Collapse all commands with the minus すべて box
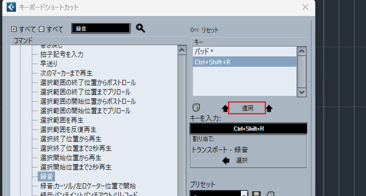The width and height of the screenshot is (366, 196). coord(41,30)
